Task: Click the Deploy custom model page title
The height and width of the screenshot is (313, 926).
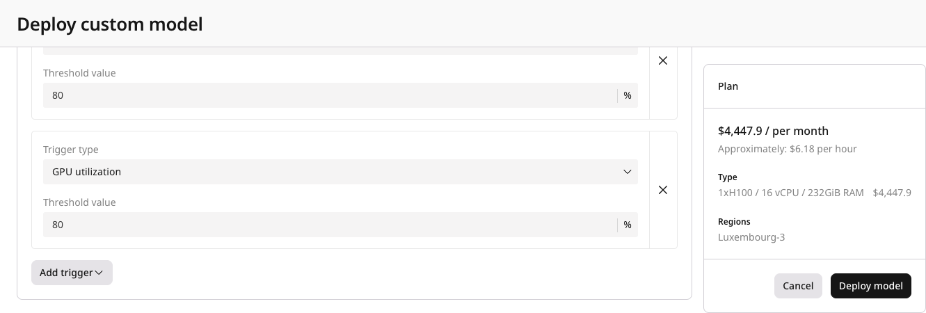Action: tap(110, 24)
